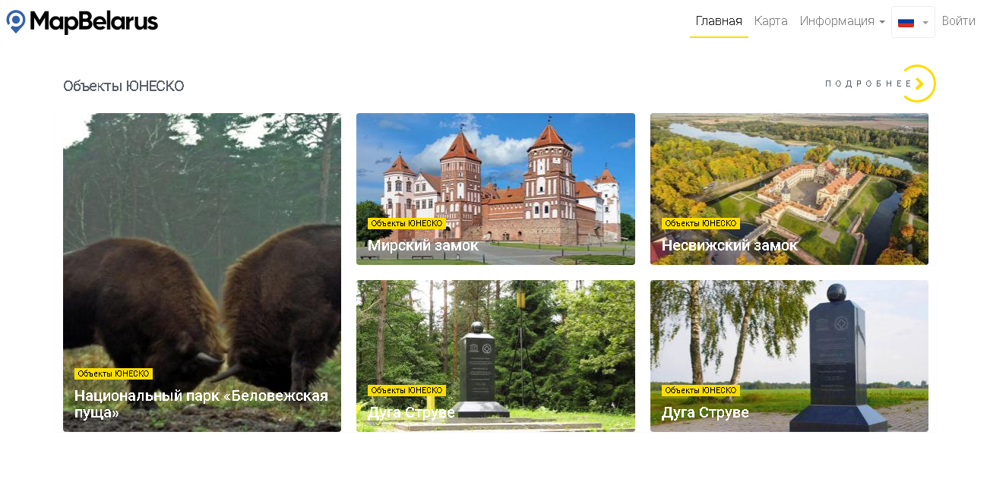Open the Карта menu item
The width and height of the screenshot is (990, 501).
tap(770, 21)
